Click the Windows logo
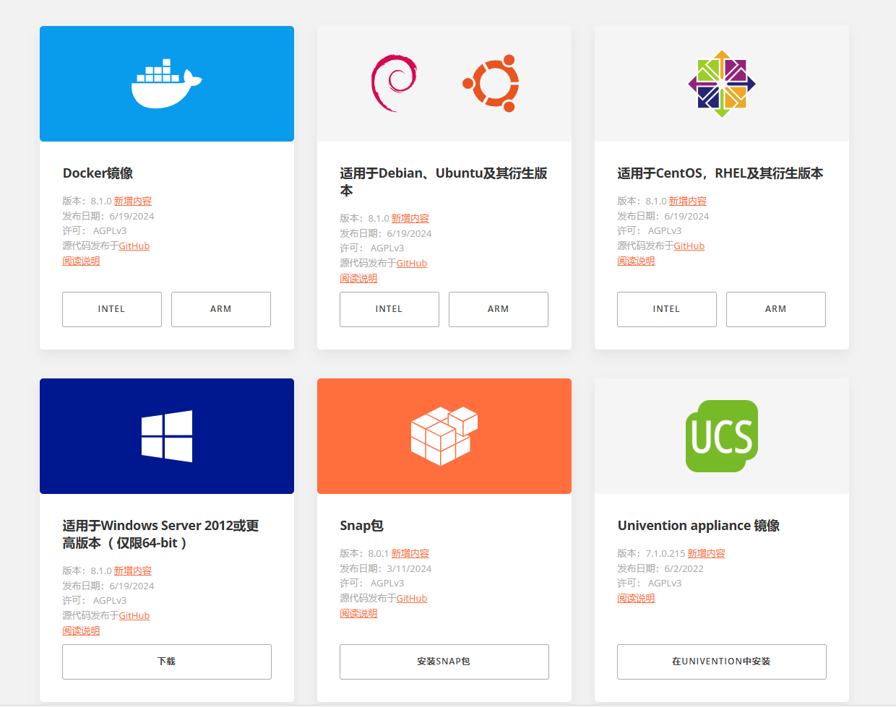The width and height of the screenshot is (896, 707). point(167,436)
